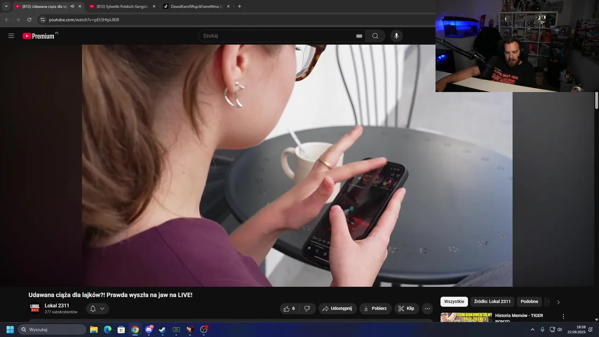Launch Microsoft Edge from taskbar

pos(107,330)
